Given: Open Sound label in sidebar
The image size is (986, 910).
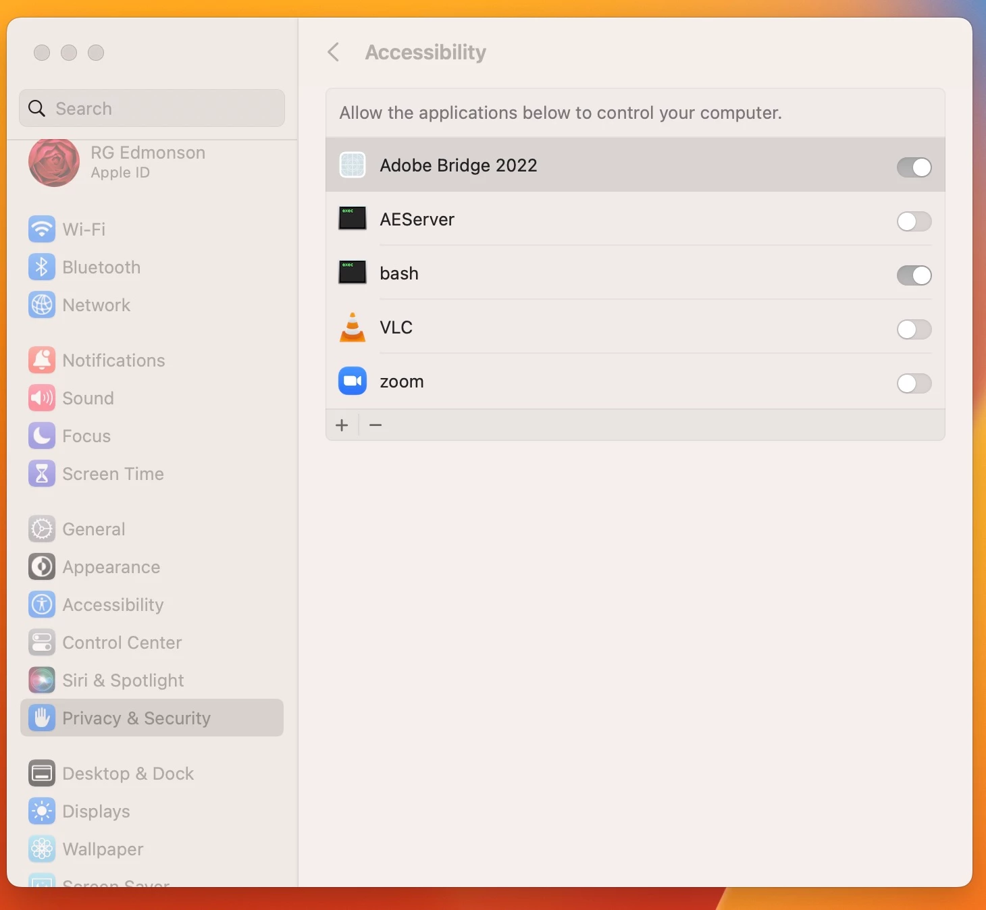Looking at the screenshot, I should tap(88, 398).
